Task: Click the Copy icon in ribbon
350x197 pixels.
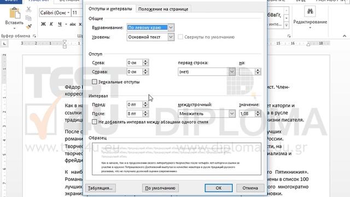Action: (x=28, y=18)
